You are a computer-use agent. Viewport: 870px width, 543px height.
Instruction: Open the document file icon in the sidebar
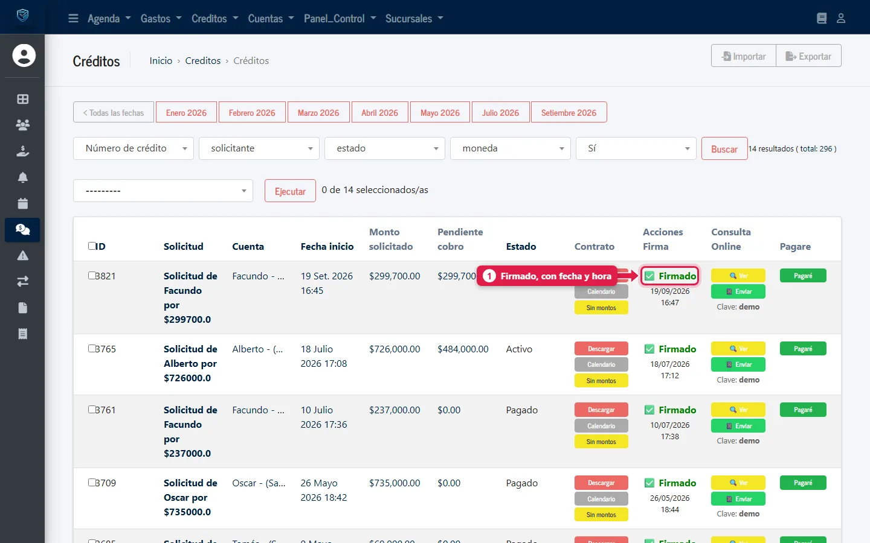coord(23,308)
